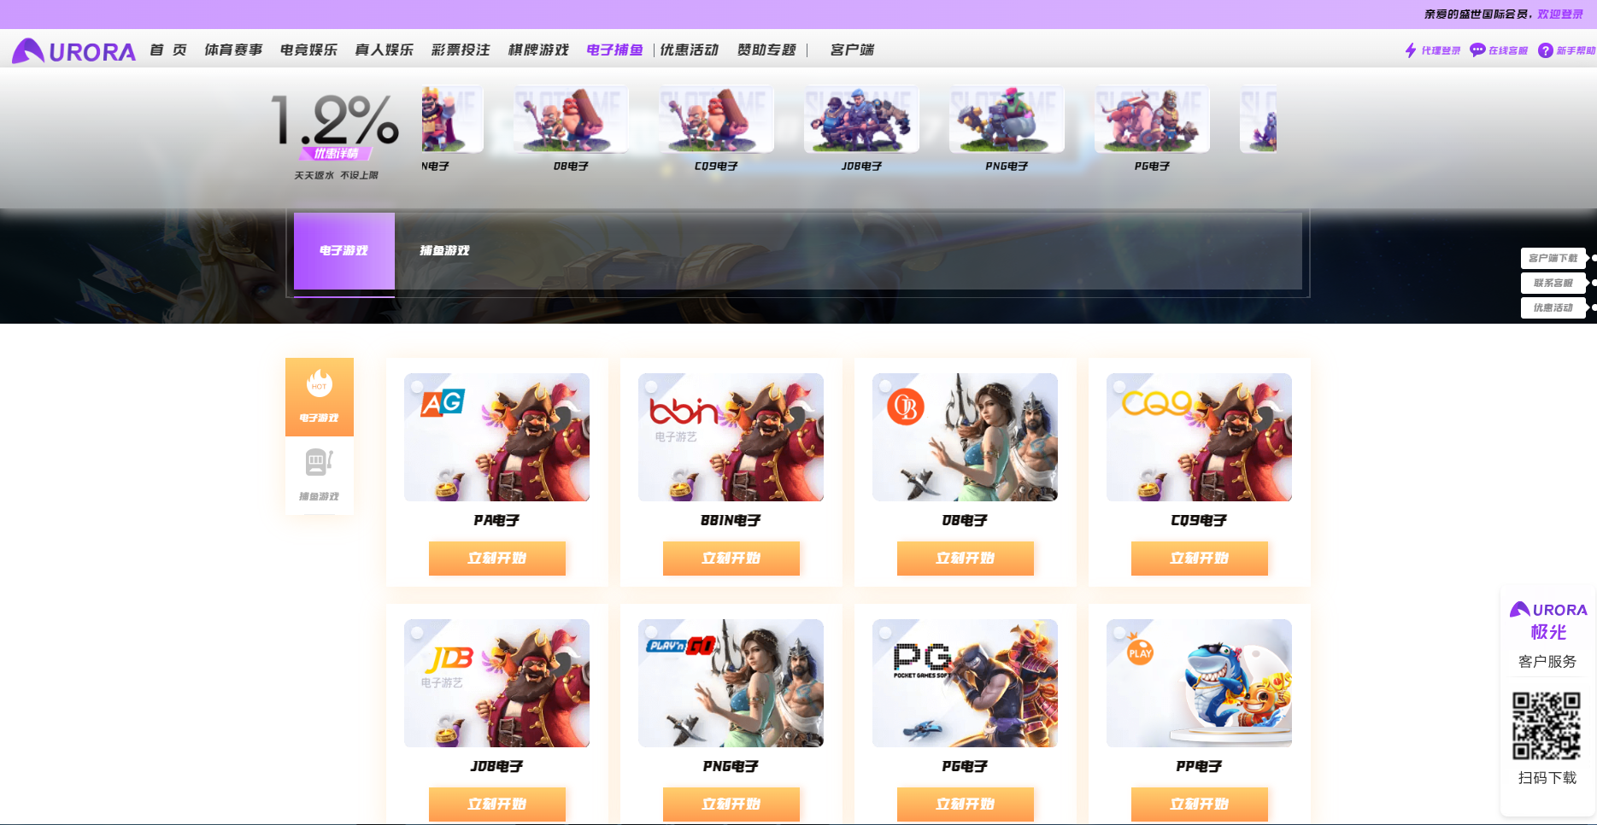Image resolution: width=1597 pixels, height=825 pixels.
Task: Click the BBIN电子 card title
Action: point(731,520)
